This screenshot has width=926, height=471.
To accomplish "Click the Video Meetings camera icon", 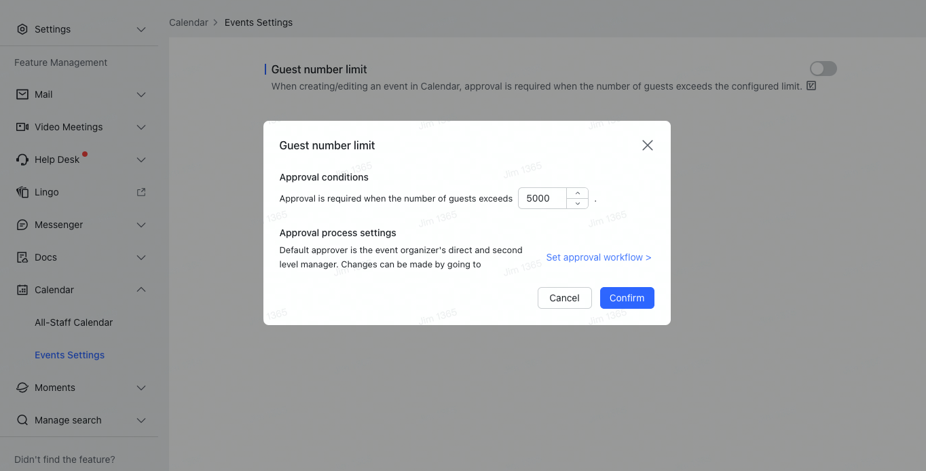I will pyautogui.click(x=22, y=127).
